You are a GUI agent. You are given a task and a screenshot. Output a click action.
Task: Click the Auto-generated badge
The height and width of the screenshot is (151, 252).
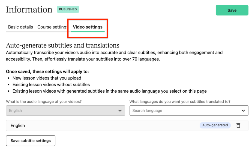click(x=215, y=125)
